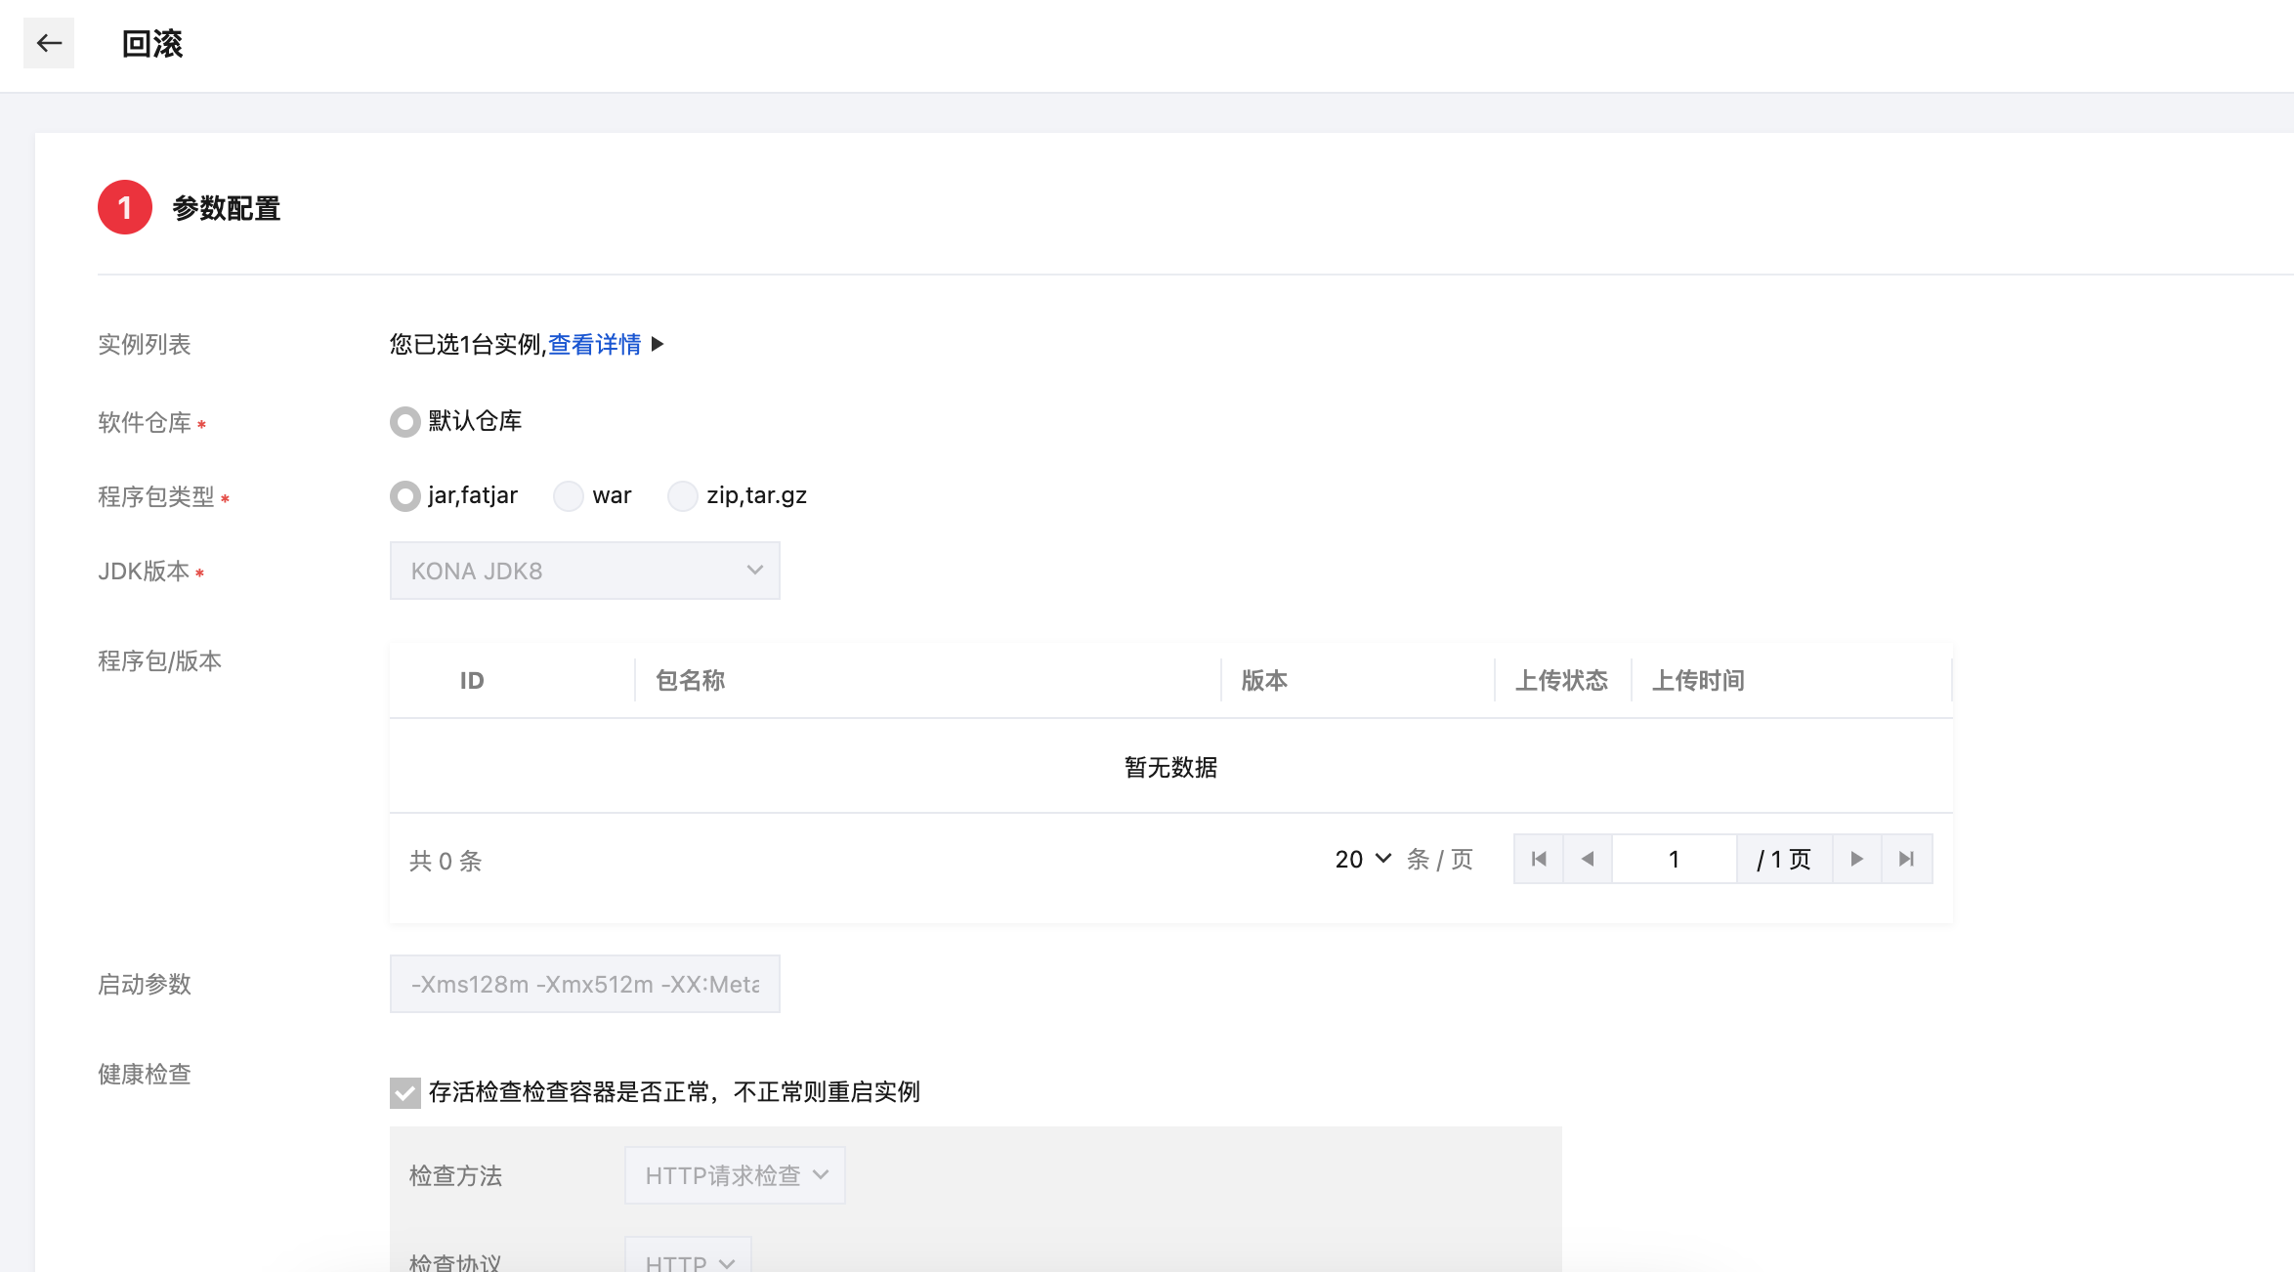Jump to last page of table
This screenshot has width=2294, height=1272.
click(x=1906, y=859)
